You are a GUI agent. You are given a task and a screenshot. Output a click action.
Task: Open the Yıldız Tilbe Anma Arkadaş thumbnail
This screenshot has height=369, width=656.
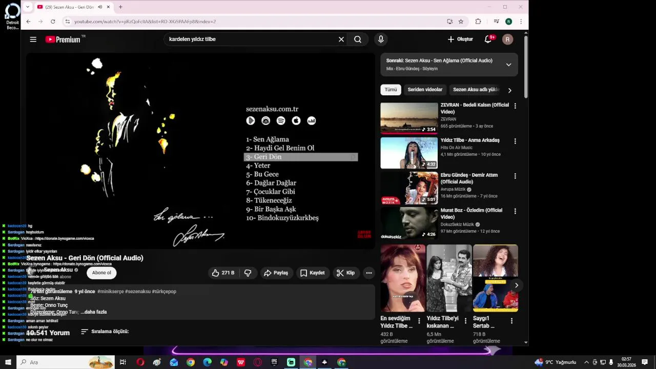click(x=409, y=153)
